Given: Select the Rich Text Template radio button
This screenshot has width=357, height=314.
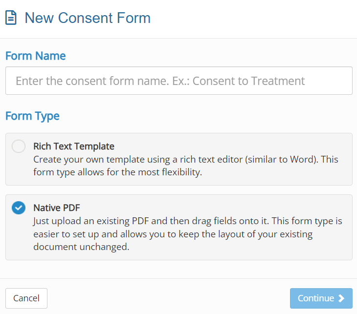Looking at the screenshot, I should [x=19, y=146].
